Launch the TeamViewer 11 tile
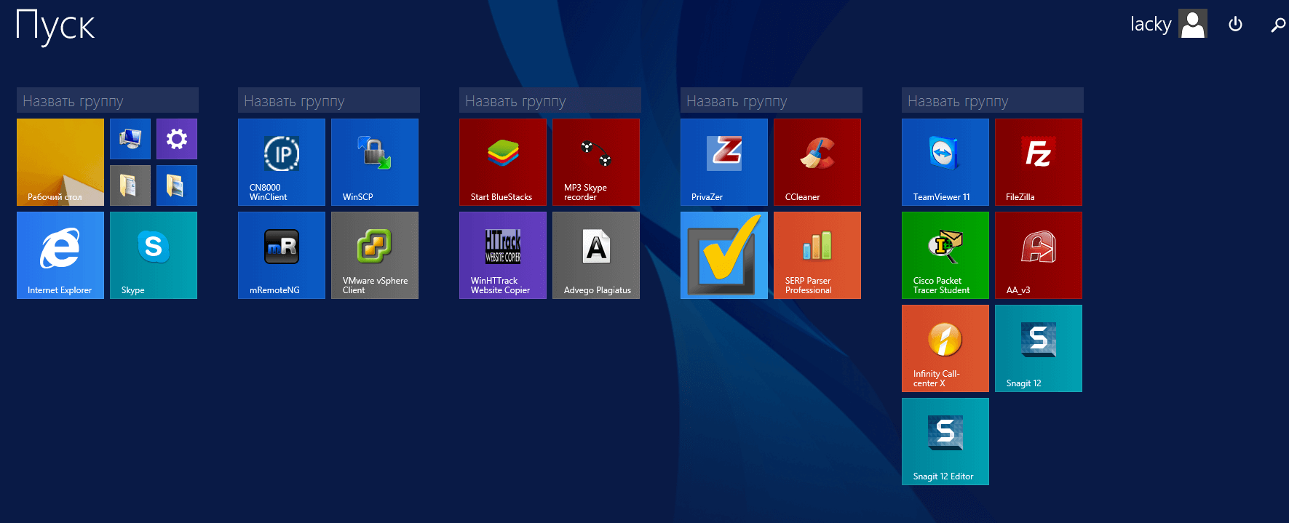 pos(945,162)
